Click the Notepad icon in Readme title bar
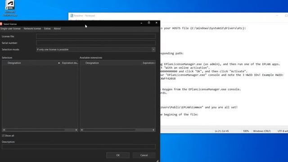288x162 pixels. pos(72,16)
